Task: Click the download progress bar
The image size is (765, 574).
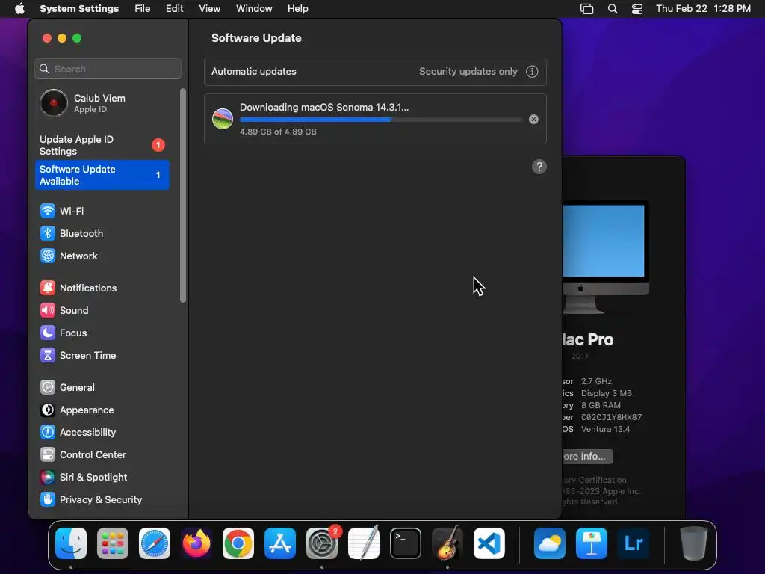Action: pos(380,120)
